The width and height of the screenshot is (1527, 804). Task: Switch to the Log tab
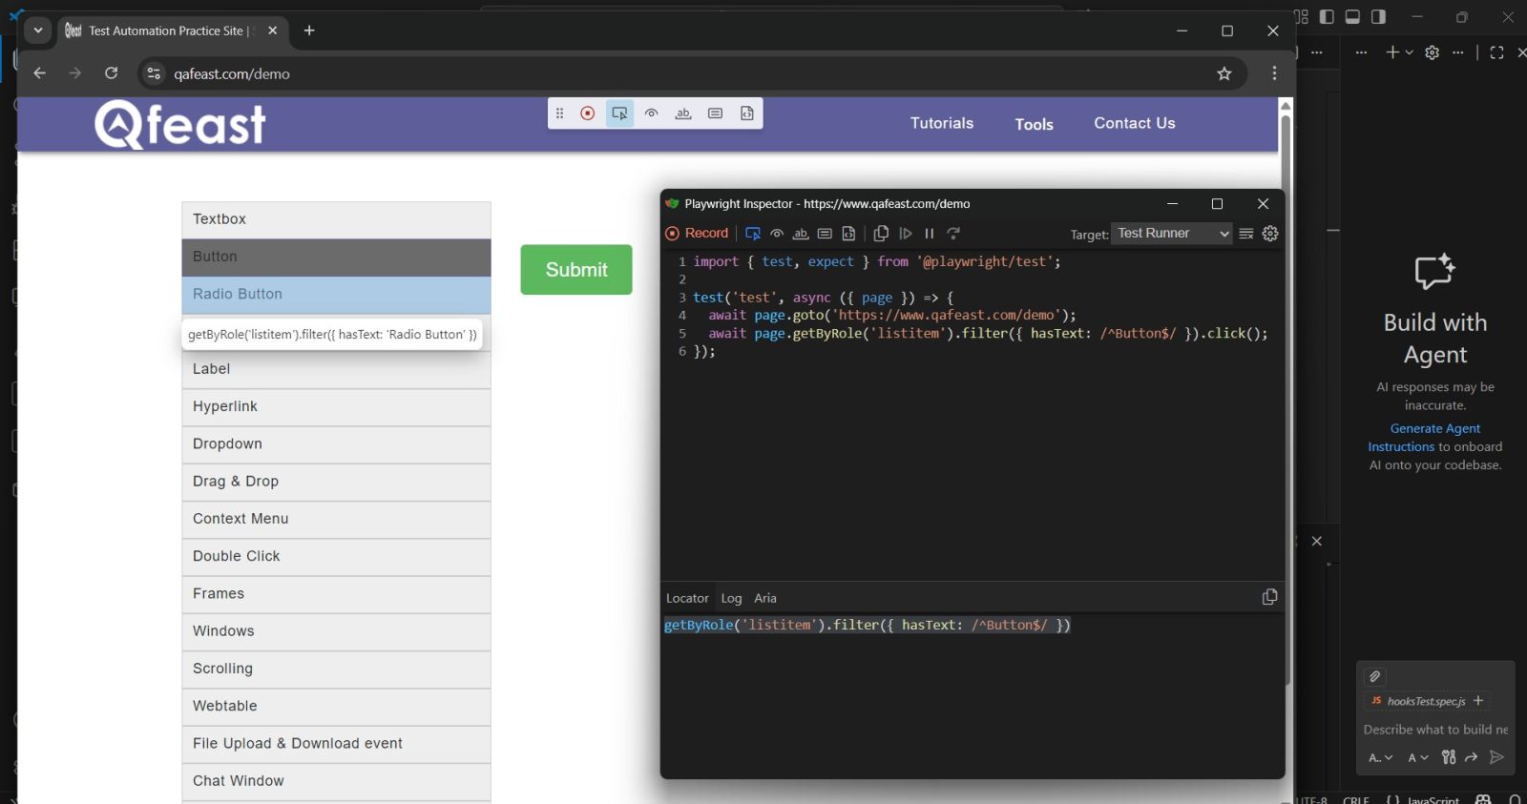pyautogui.click(x=731, y=598)
